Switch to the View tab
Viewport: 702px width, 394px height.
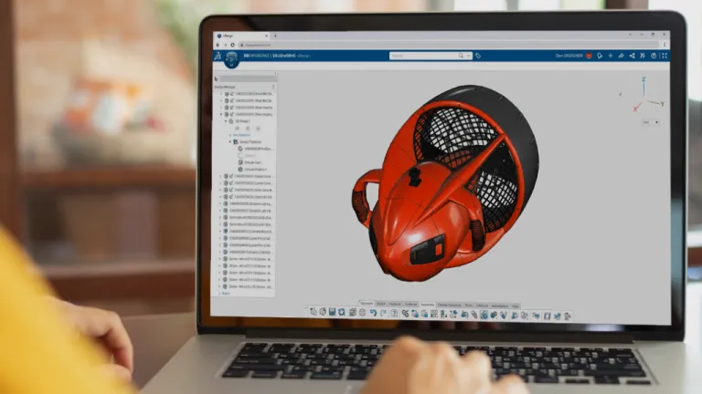tap(516, 306)
